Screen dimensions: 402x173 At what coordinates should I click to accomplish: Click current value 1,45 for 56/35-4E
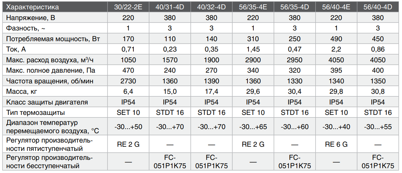[x=253, y=49]
